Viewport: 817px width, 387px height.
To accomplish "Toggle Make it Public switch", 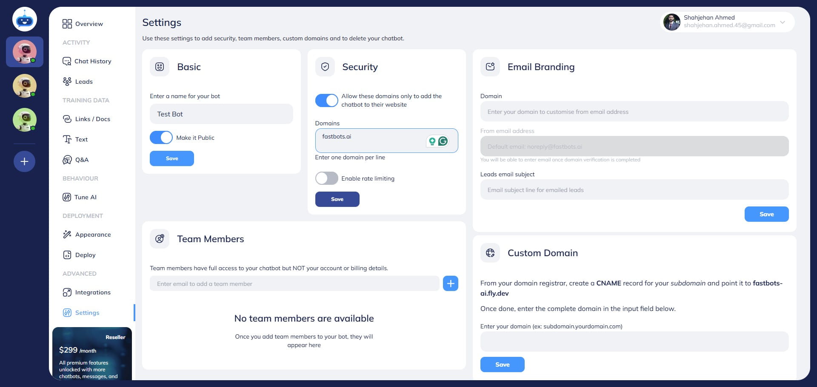I will click(161, 138).
